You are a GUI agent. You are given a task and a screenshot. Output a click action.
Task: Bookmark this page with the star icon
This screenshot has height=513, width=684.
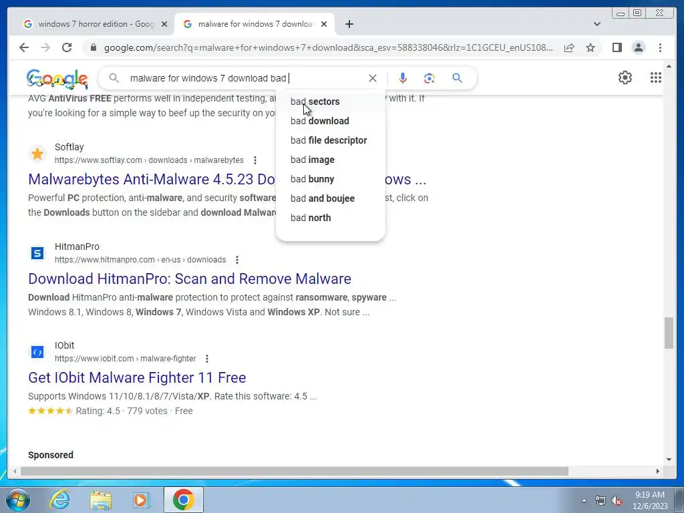[590, 47]
